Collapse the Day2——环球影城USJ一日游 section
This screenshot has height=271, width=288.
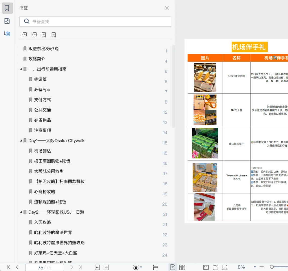[21, 212]
